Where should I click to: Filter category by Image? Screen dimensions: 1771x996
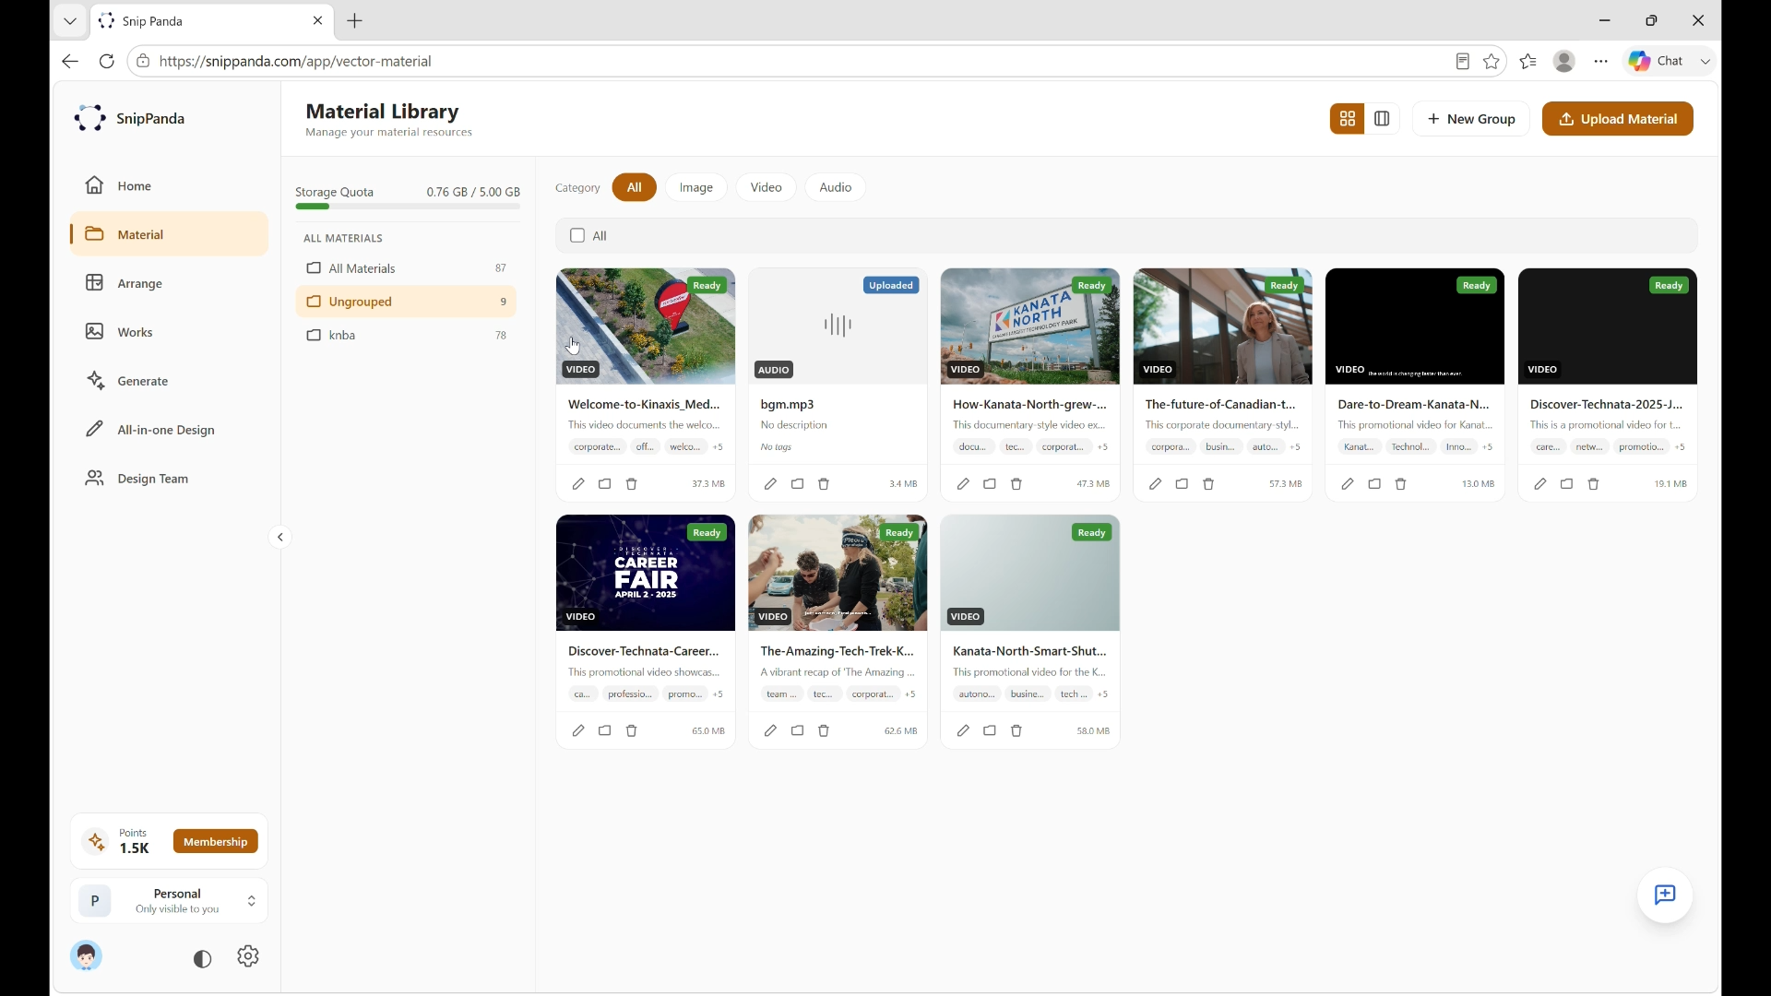click(x=696, y=187)
